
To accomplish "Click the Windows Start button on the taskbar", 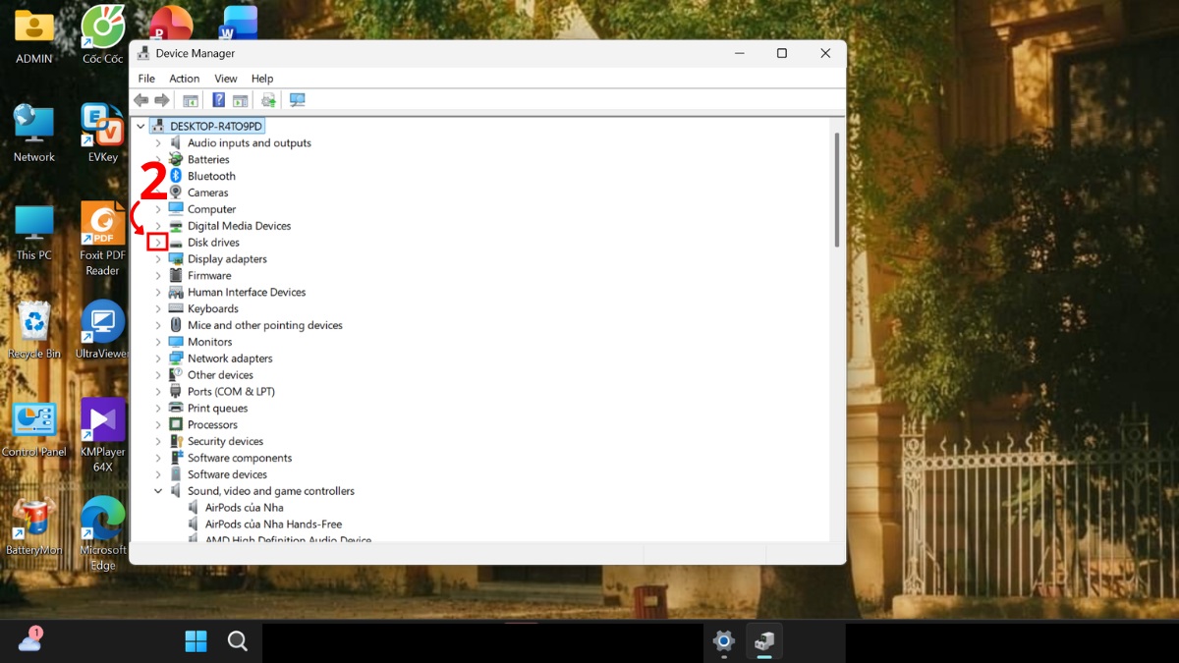I will 196,641.
